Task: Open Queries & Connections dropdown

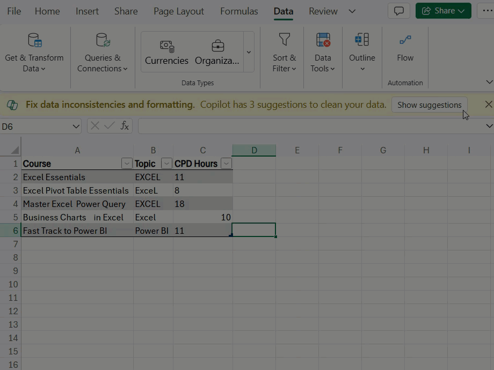Action: (102, 53)
